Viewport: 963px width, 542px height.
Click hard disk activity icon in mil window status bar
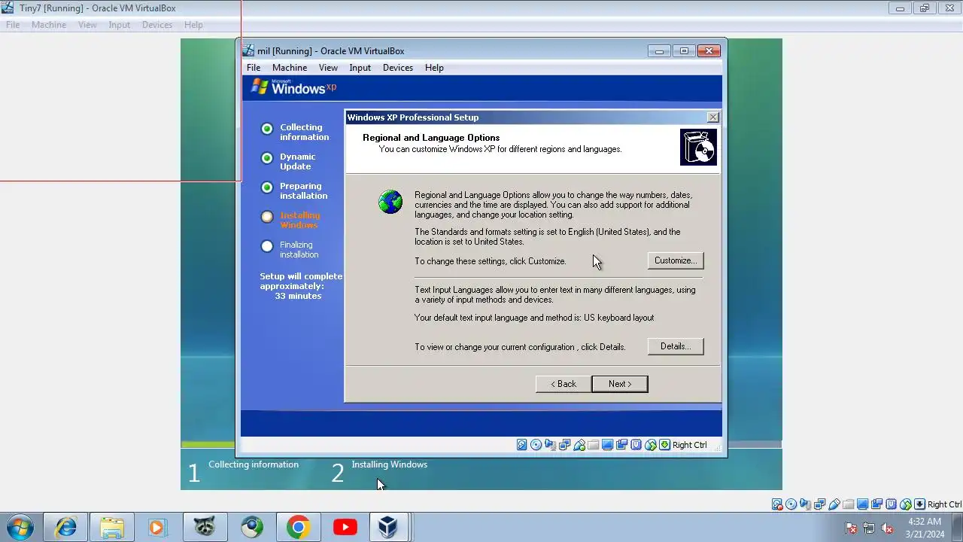pyautogui.click(x=522, y=445)
